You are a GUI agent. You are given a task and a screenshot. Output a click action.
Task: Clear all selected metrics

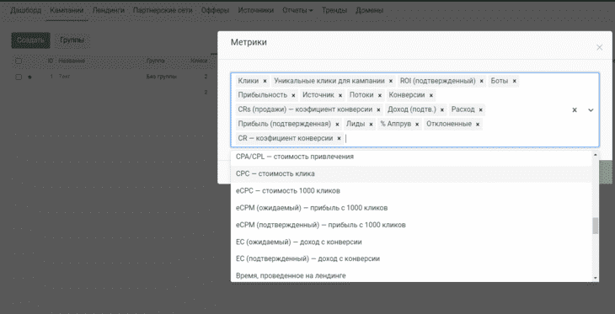pyautogui.click(x=575, y=110)
